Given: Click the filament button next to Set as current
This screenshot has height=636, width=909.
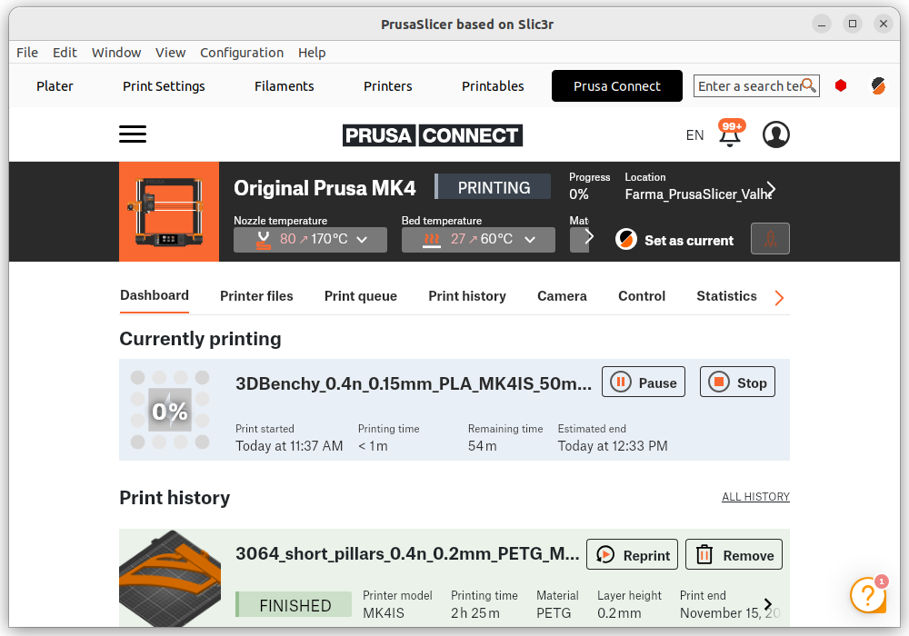Looking at the screenshot, I should (770, 239).
